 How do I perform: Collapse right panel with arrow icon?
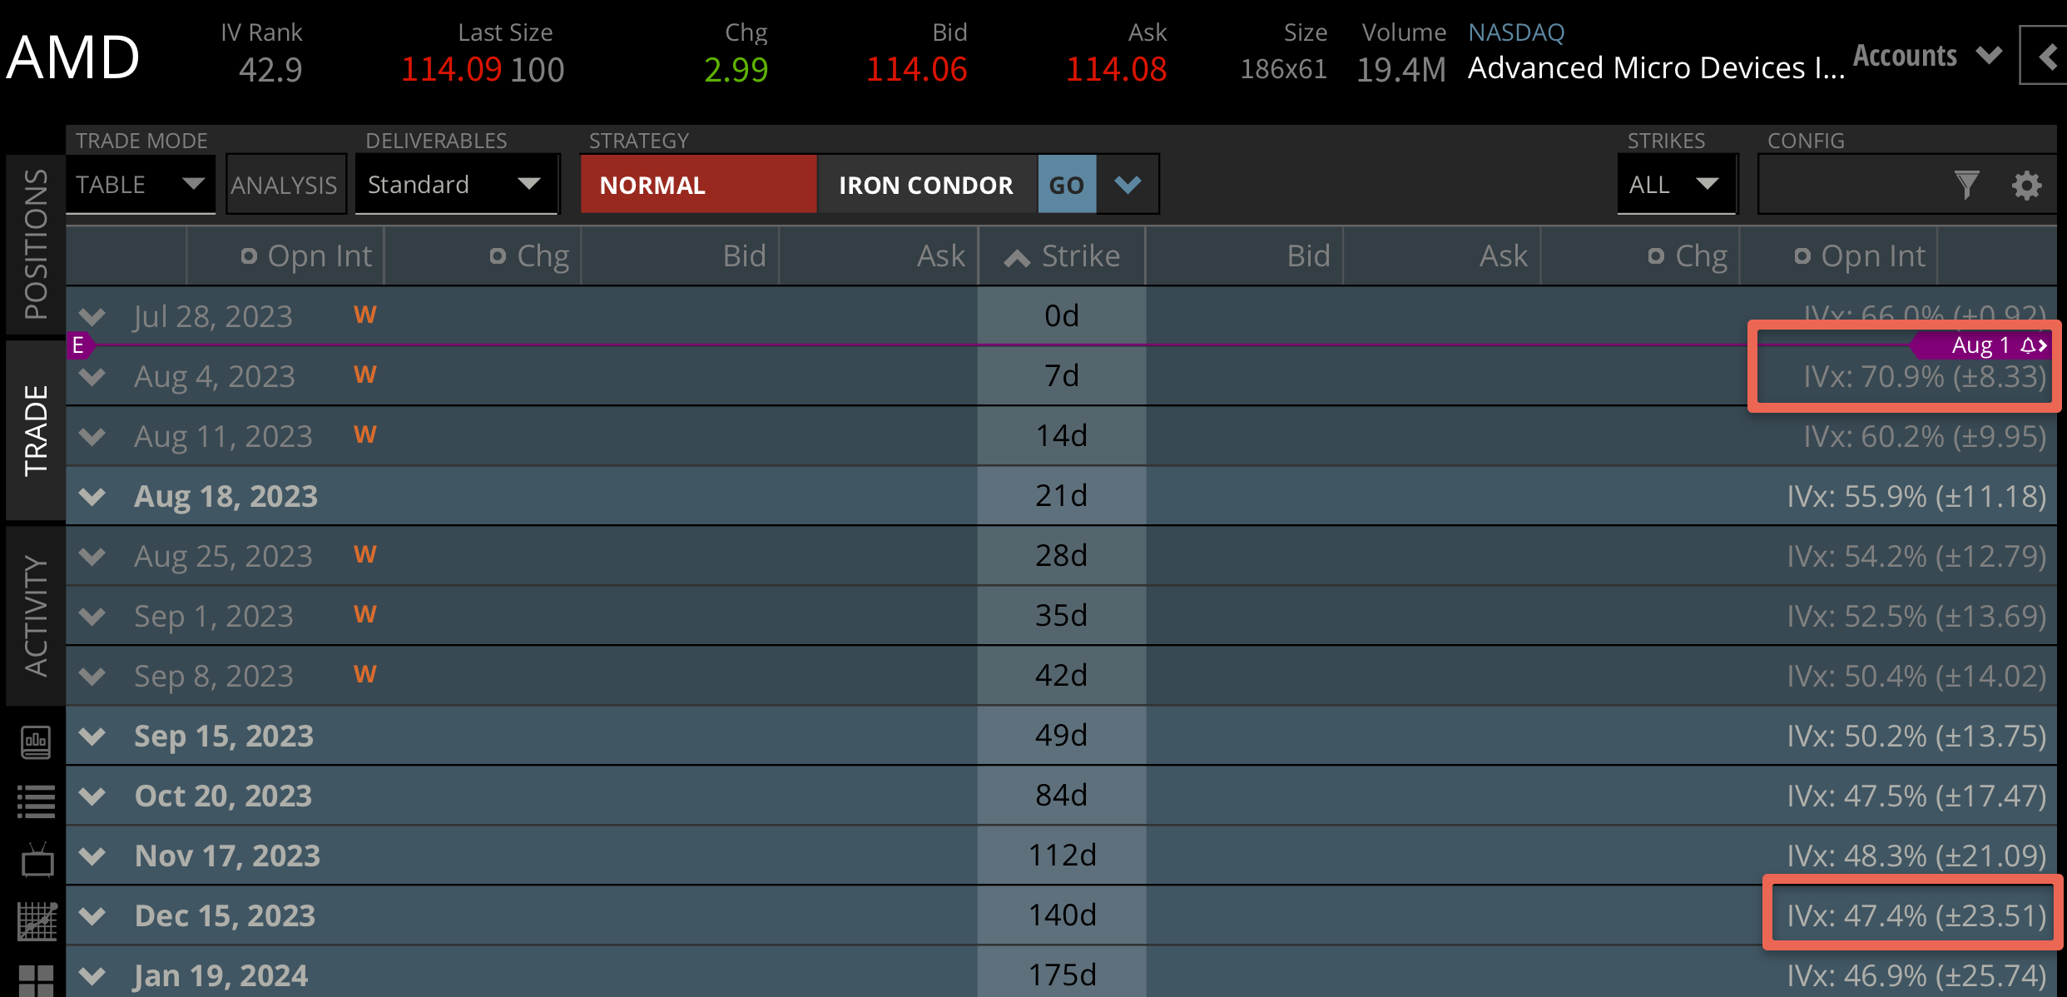click(2047, 57)
